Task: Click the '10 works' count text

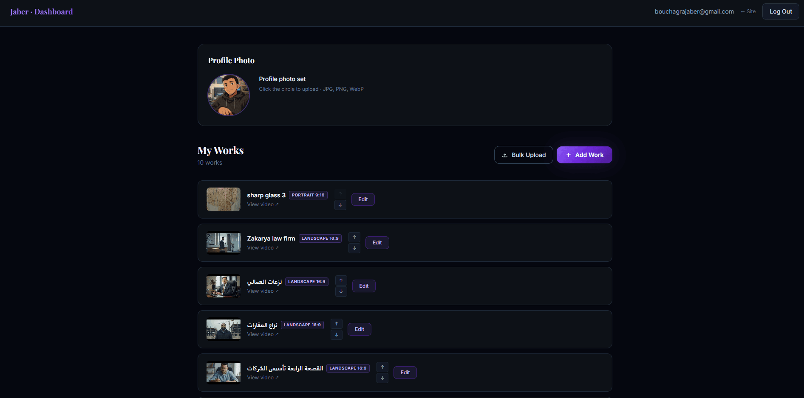Action: [210, 163]
